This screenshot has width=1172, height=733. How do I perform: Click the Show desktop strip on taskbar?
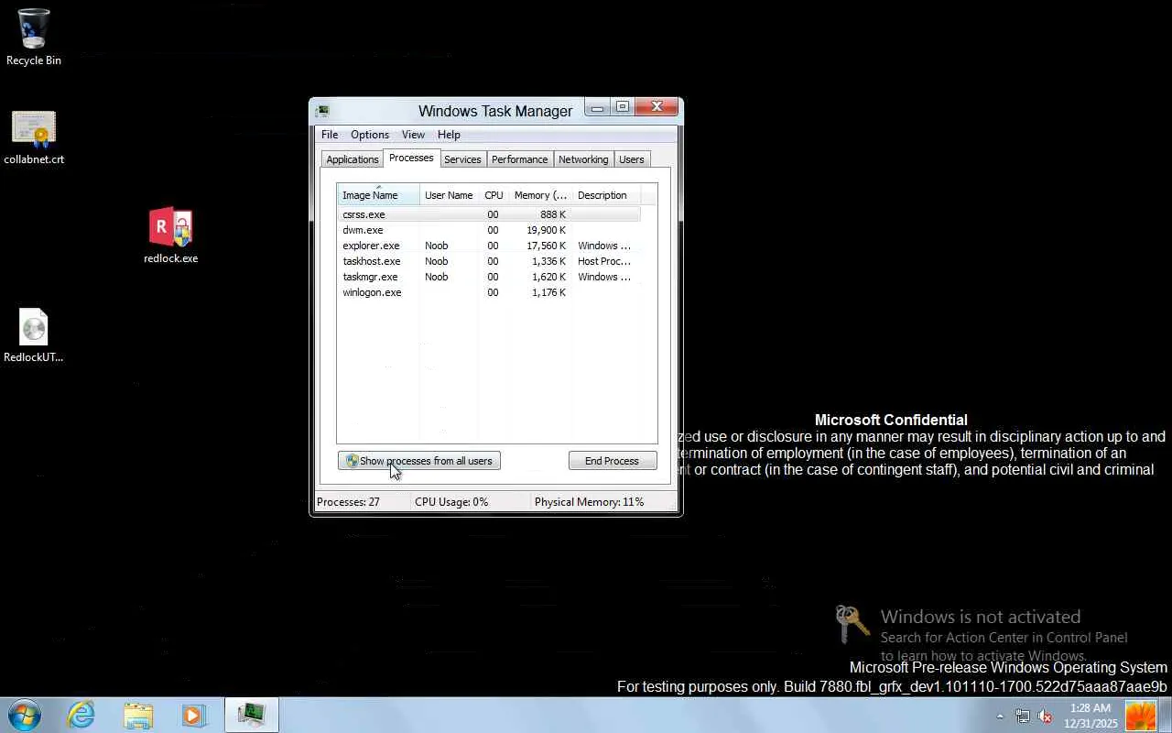1166,716
